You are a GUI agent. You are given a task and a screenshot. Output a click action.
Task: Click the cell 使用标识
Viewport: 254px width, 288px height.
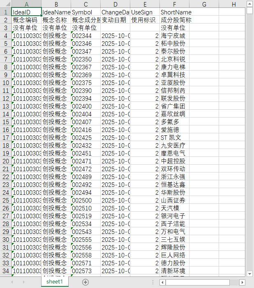coord(145,20)
